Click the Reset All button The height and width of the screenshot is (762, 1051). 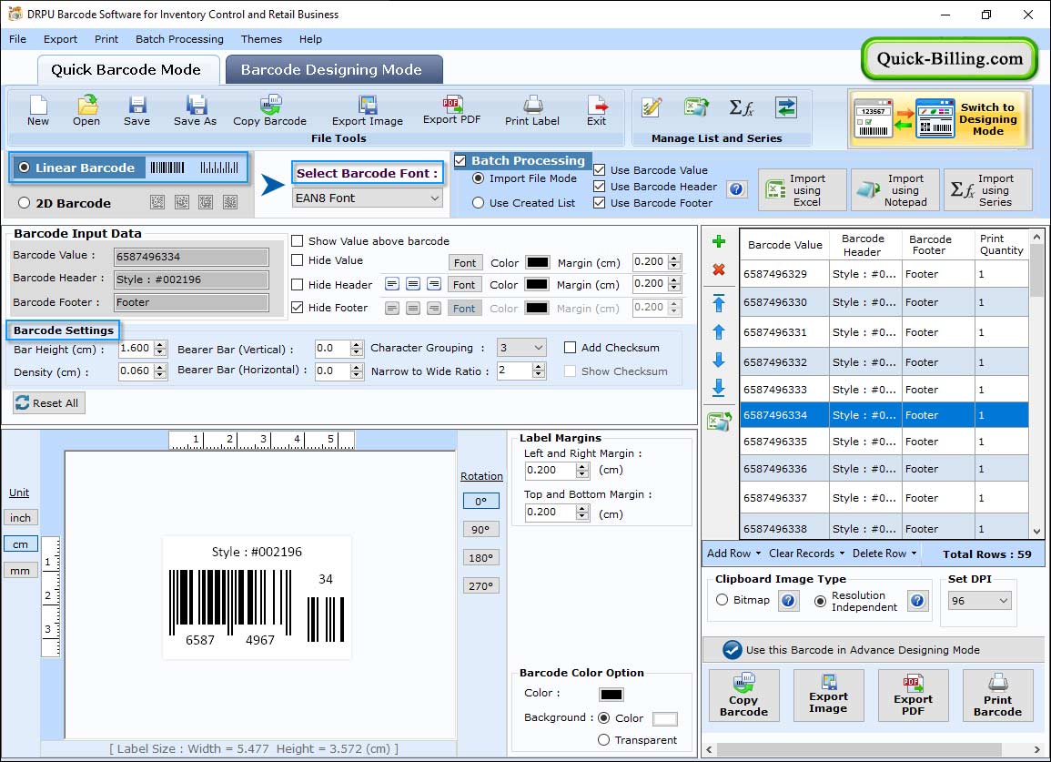point(48,403)
